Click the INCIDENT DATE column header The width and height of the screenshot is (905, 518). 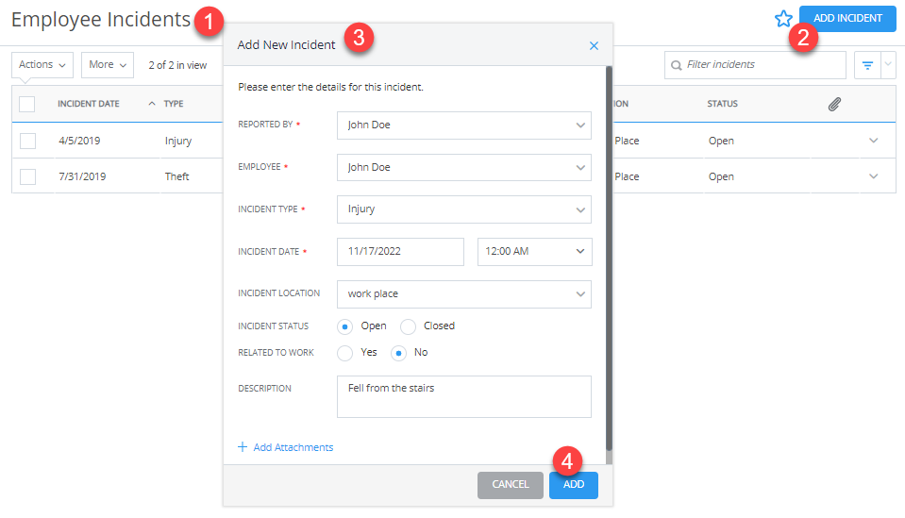click(x=89, y=104)
